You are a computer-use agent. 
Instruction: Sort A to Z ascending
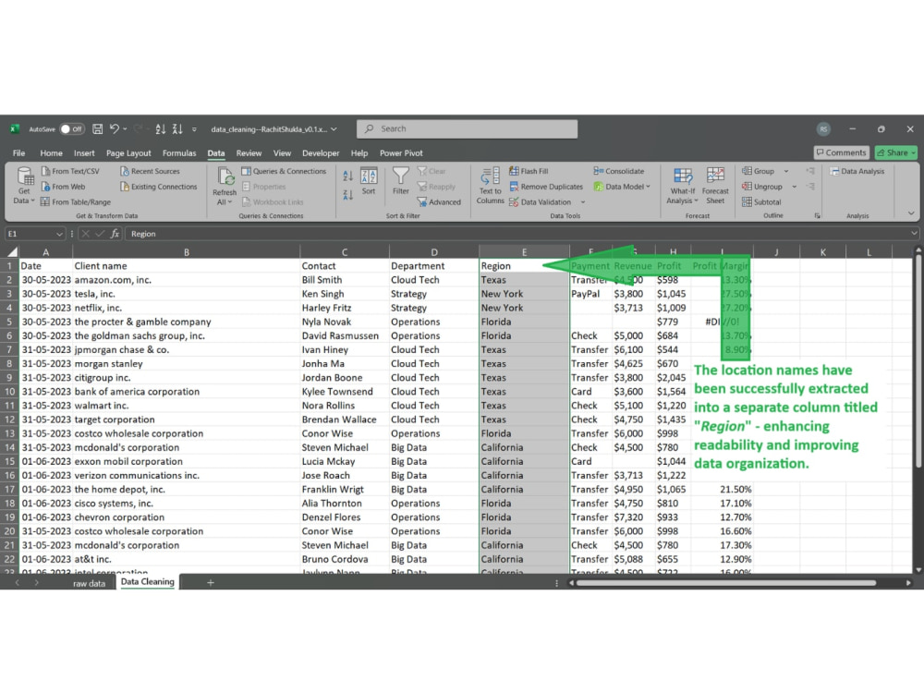pos(347,176)
